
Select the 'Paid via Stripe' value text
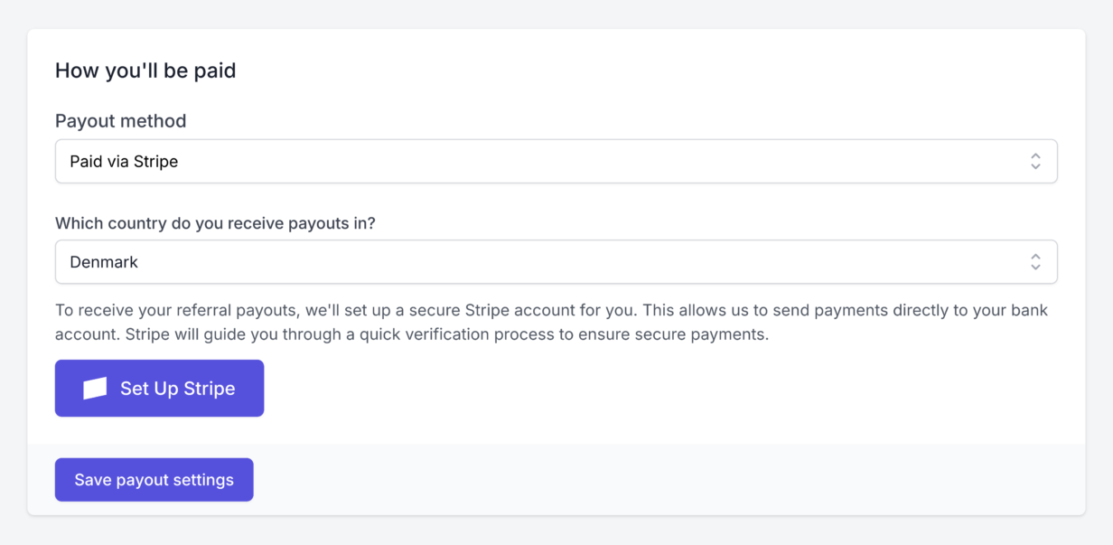pyautogui.click(x=124, y=162)
